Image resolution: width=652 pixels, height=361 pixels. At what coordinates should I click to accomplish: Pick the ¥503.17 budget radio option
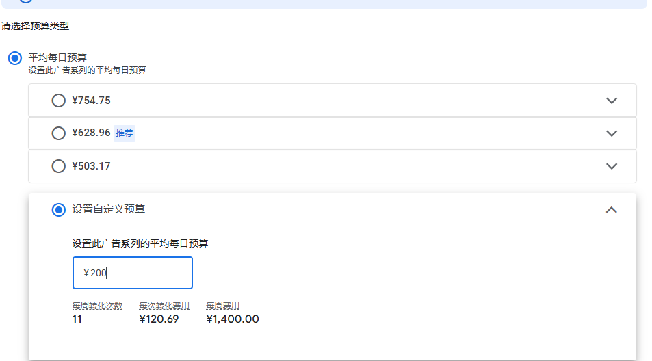pyautogui.click(x=59, y=166)
